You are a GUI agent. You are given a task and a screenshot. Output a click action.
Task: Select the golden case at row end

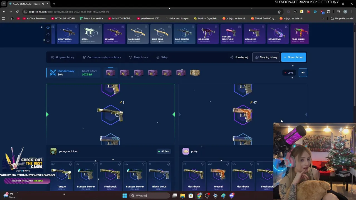[195, 73]
